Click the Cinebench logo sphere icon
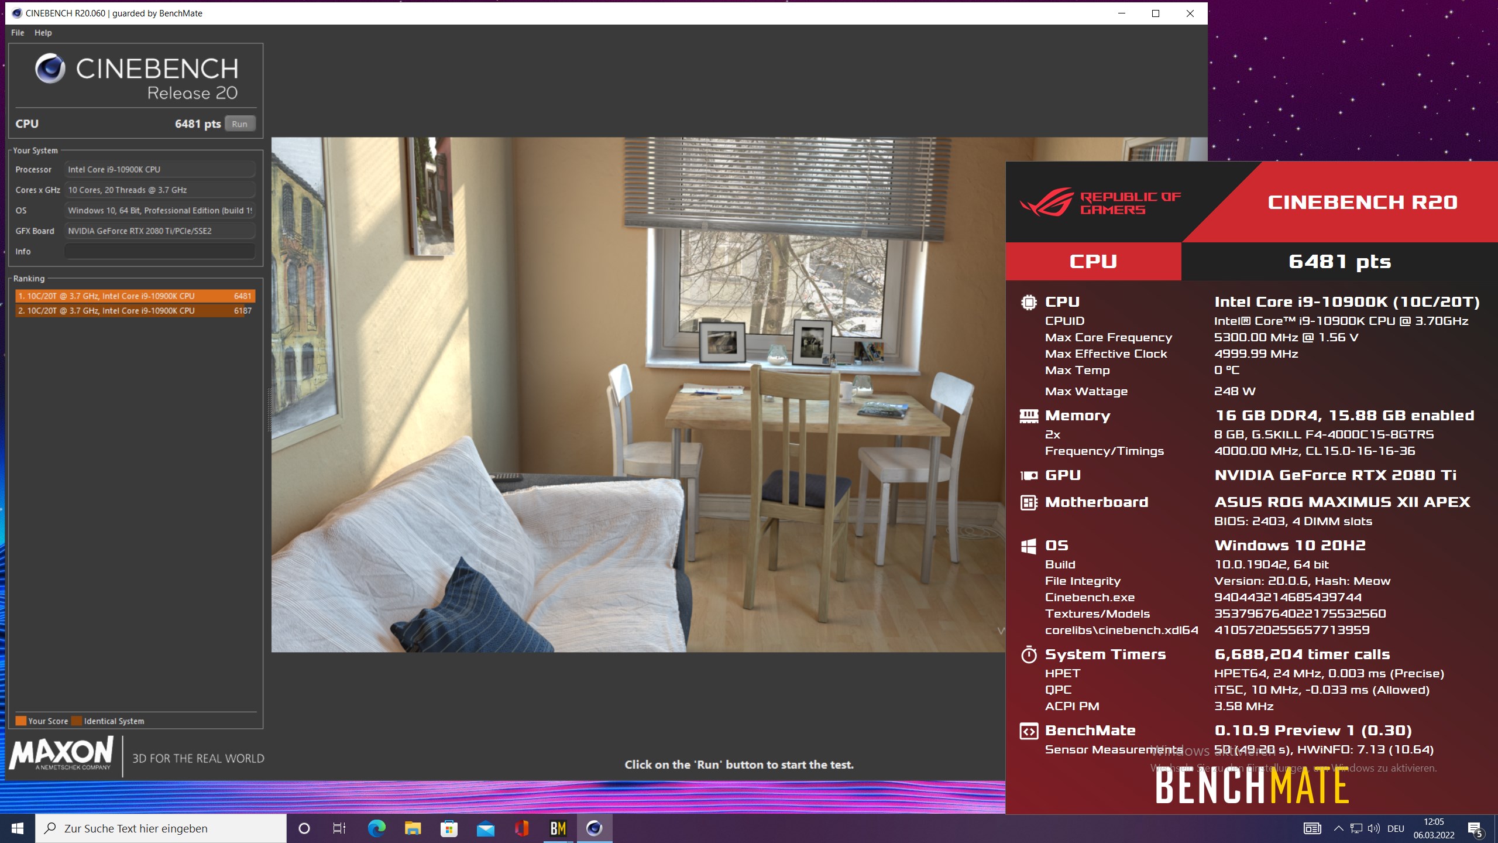 [50, 68]
